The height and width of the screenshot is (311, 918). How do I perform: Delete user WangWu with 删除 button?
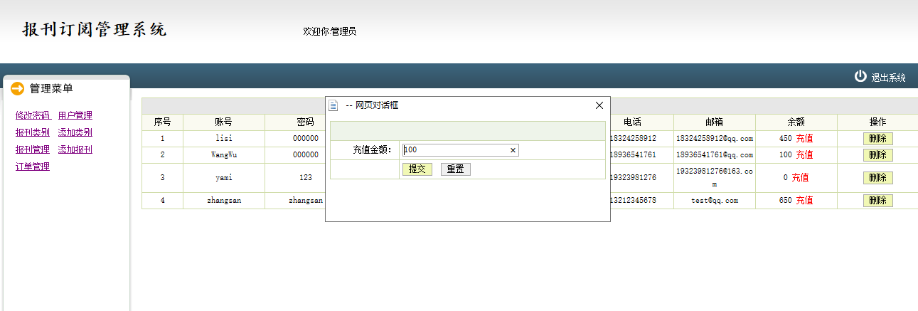(877, 154)
